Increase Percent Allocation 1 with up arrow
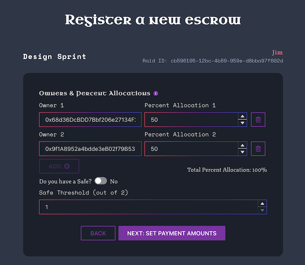 (242, 116)
